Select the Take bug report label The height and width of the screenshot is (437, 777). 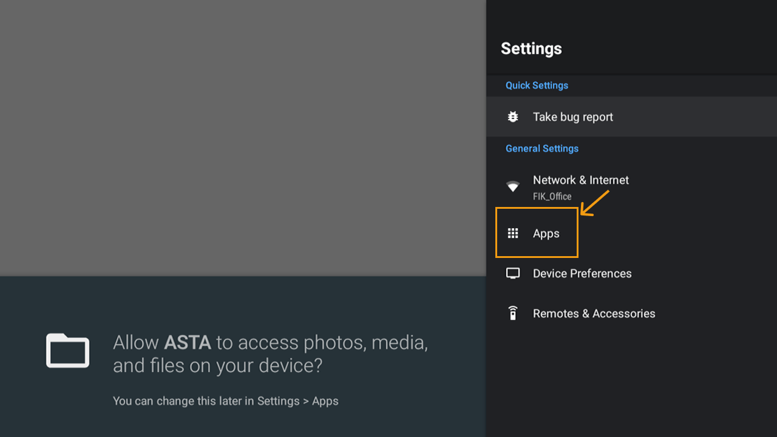click(572, 117)
